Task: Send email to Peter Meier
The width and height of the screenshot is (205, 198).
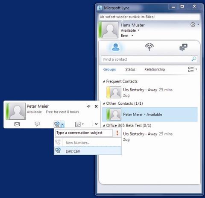Action: pyautogui.click(x=17, y=124)
